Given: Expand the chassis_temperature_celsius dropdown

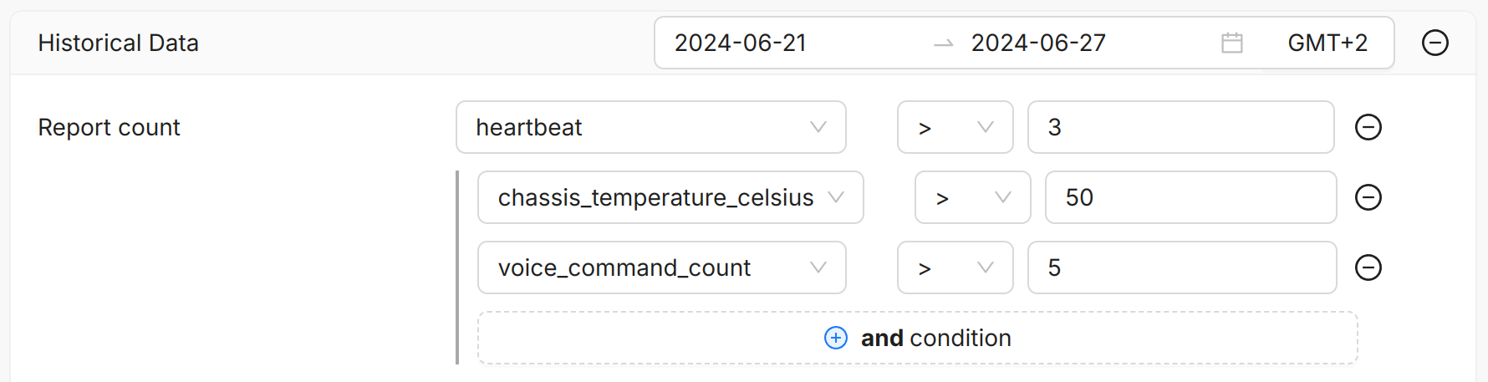Looking at the screenshot, I should (670, 197).
